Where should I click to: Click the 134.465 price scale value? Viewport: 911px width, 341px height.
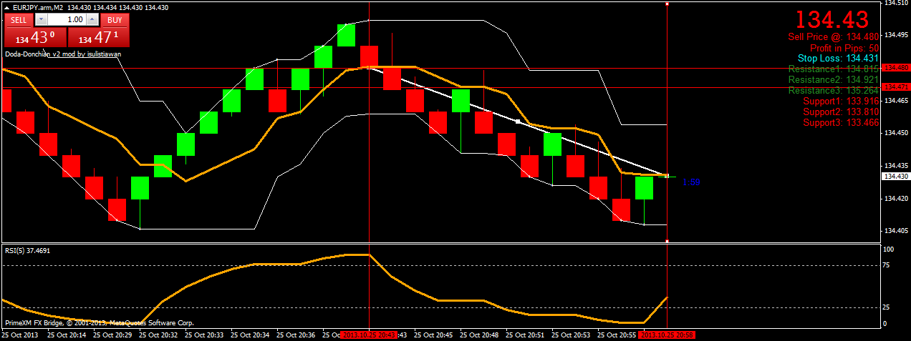coord(897,101)
